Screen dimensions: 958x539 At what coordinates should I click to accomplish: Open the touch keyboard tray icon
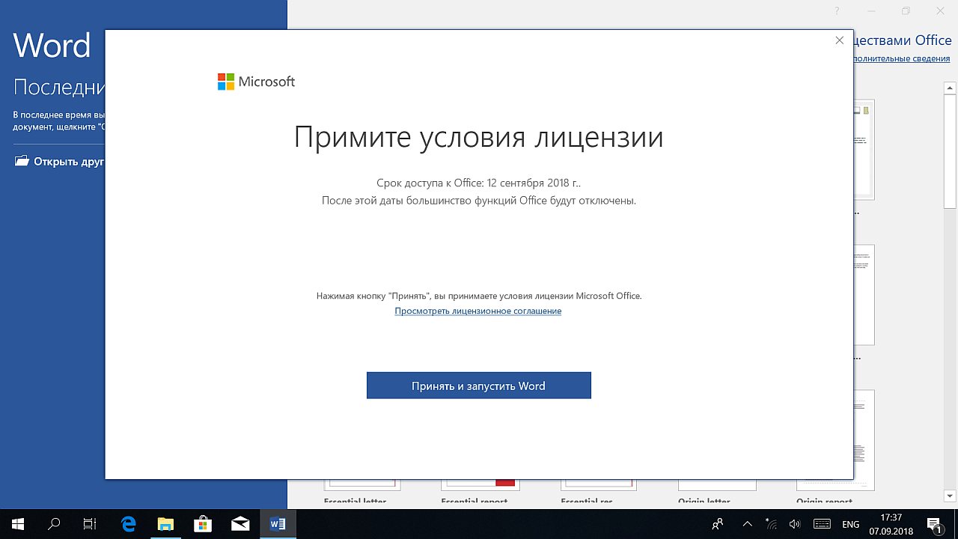(822, 524)
